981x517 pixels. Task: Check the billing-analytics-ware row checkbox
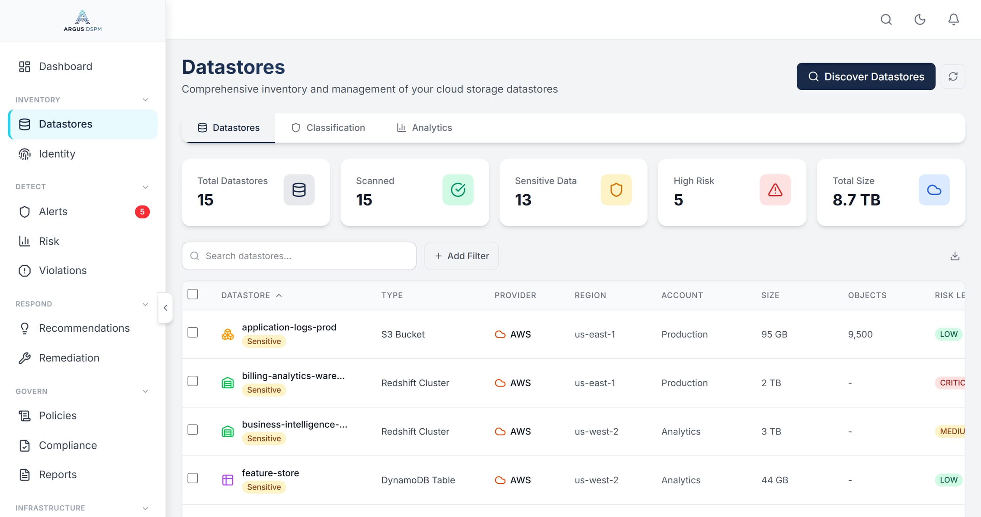point(193,381)
